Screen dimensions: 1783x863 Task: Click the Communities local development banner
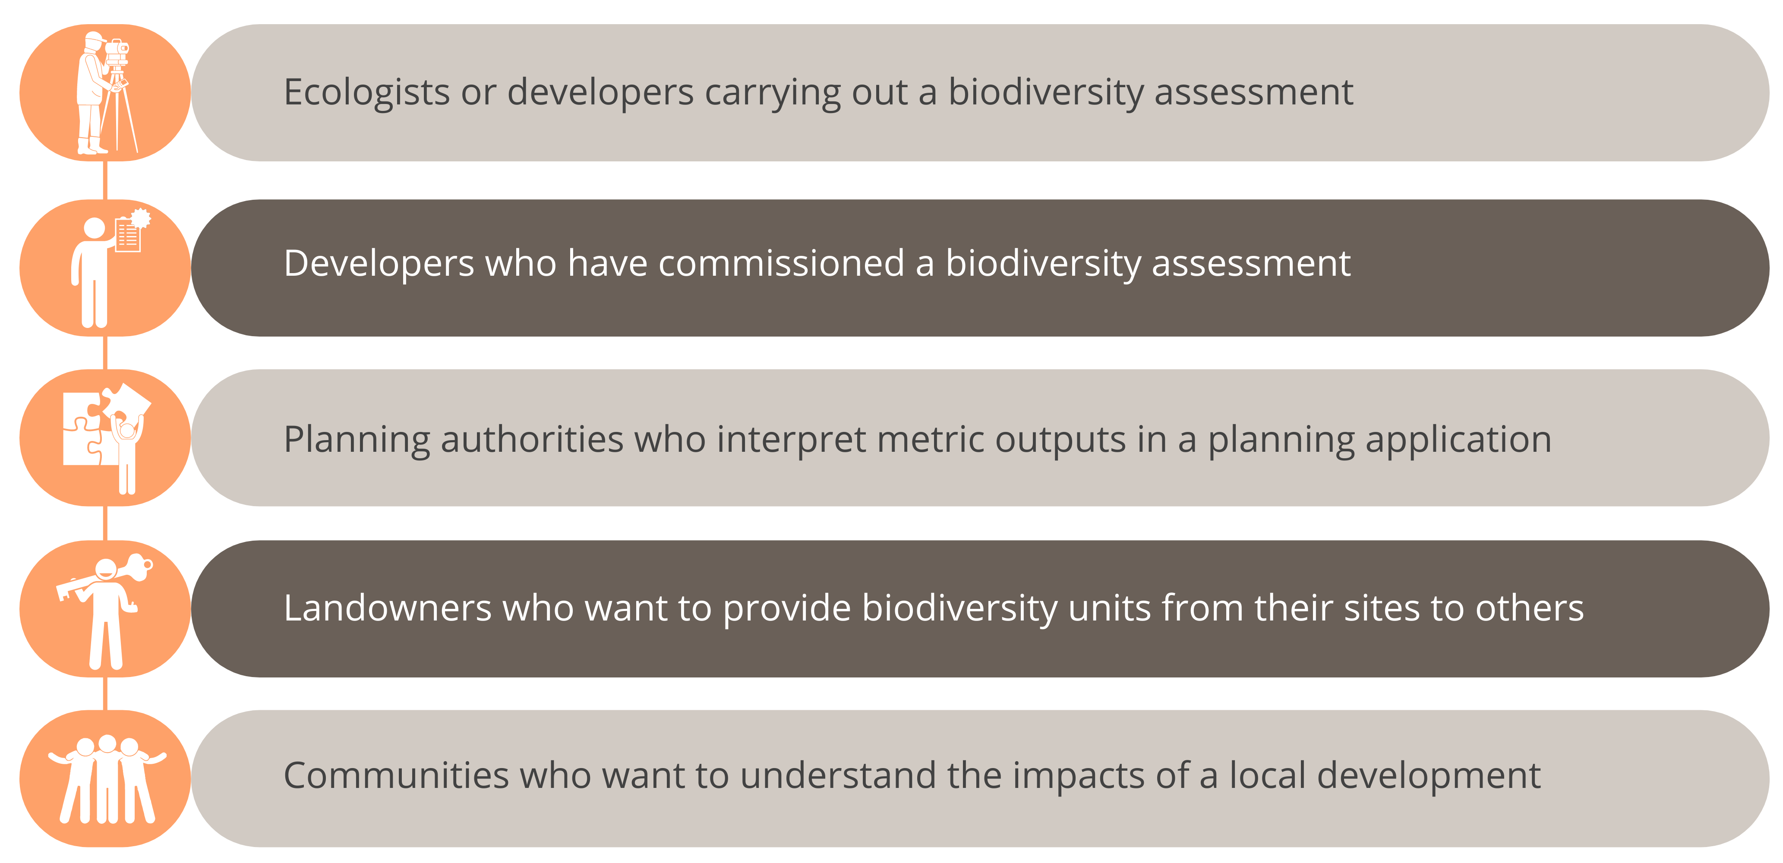tap(979, 778)
